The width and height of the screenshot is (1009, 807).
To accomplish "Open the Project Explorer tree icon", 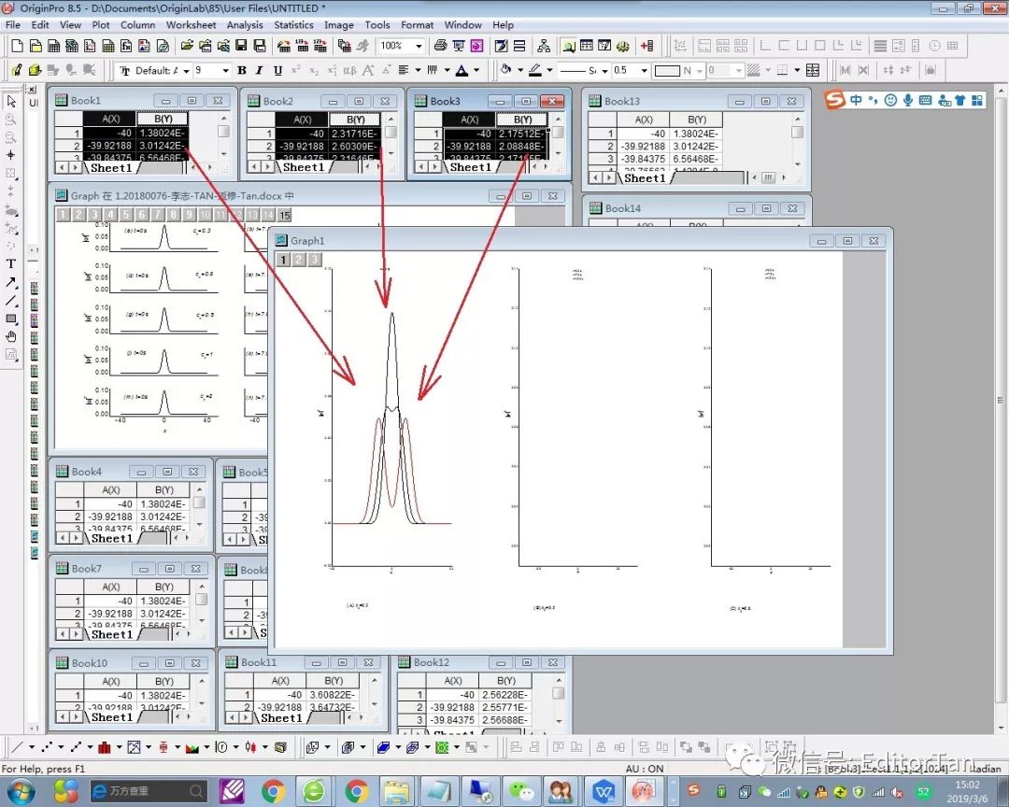I will click(x=544, y=46).
